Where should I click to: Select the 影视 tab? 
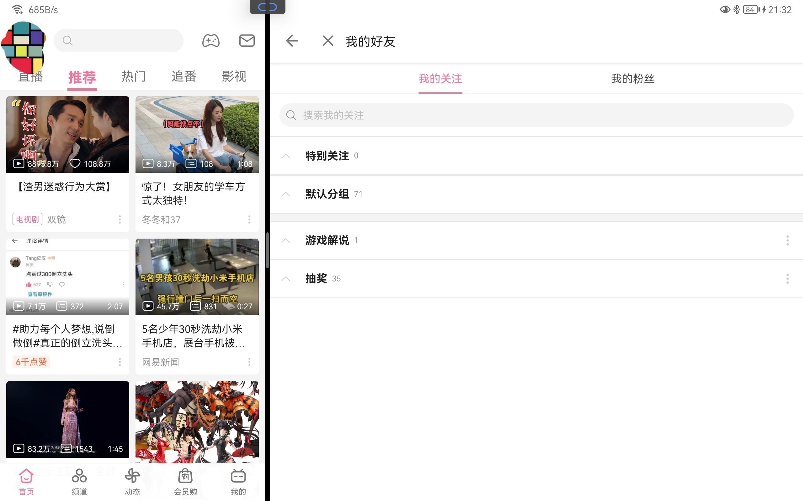(x=234, y=76)
